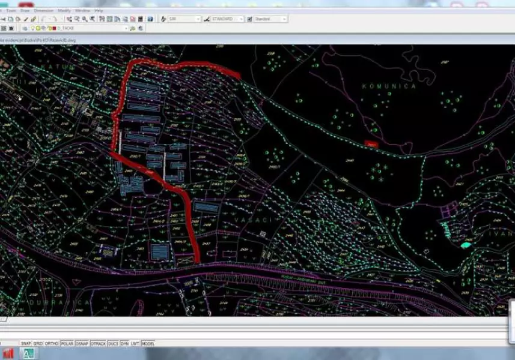Click the MODEL button in status bar
This screenshot has width=515, height=360.
[148, 344]
